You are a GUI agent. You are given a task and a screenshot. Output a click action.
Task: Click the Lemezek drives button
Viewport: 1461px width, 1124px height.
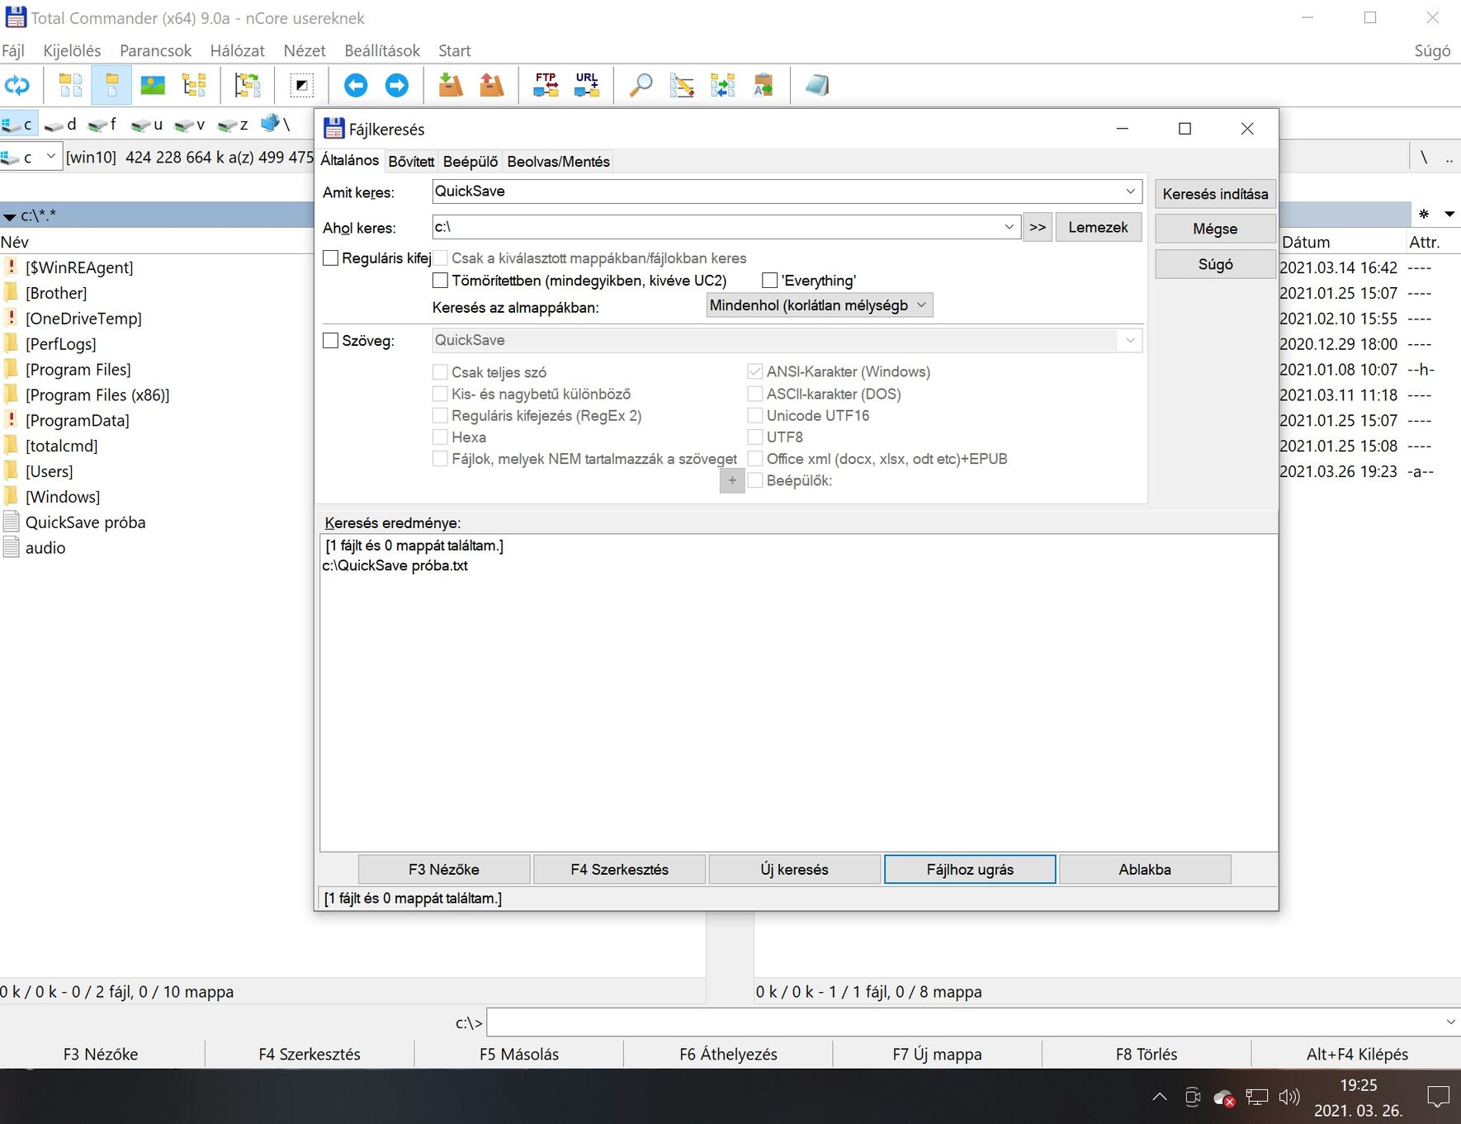(x=1098, y=227)
